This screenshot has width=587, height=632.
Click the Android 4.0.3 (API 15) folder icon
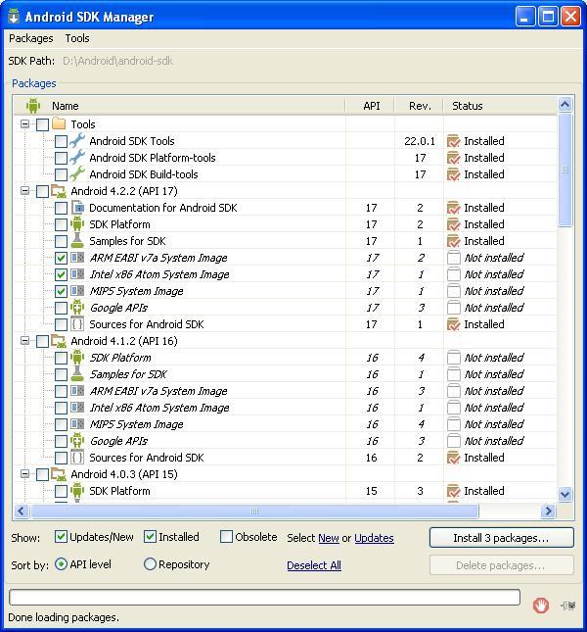coord(59,474)
